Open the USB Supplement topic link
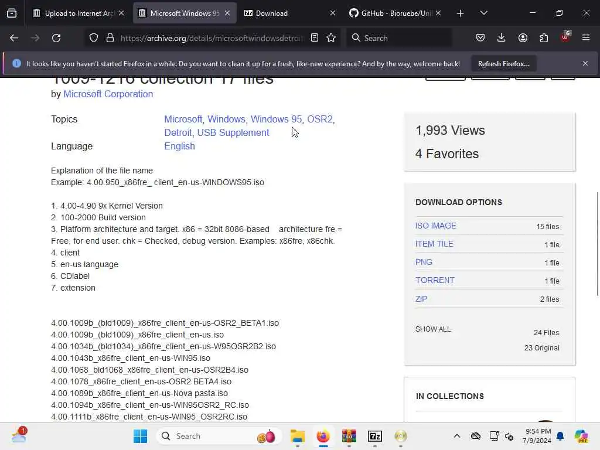 [233, 133]
